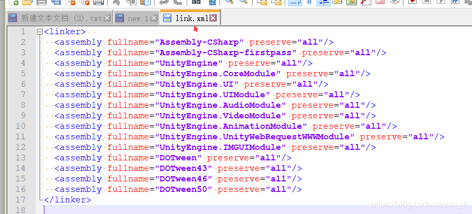Click the "DOTween50" value on line 16
The height and width of the screenshot is (214, 472).
[184, 189]
